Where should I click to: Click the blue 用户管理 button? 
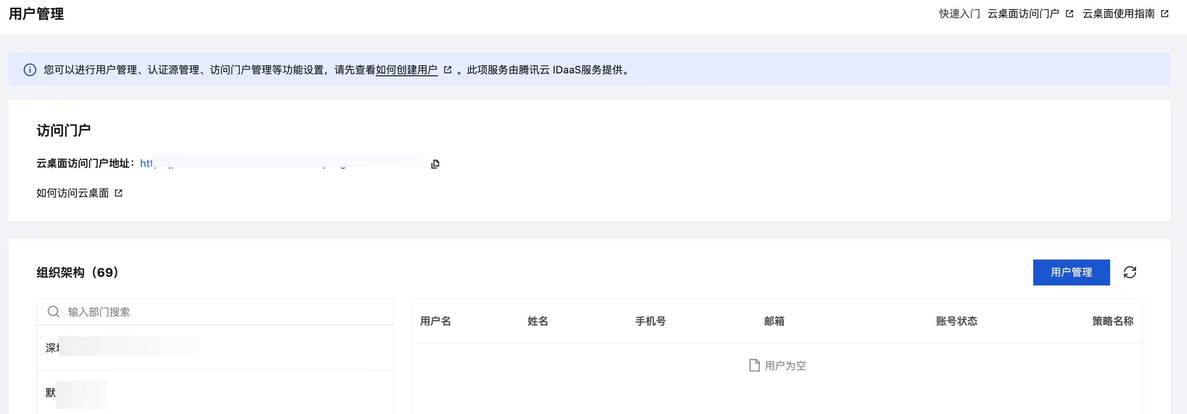point(1071,272)
